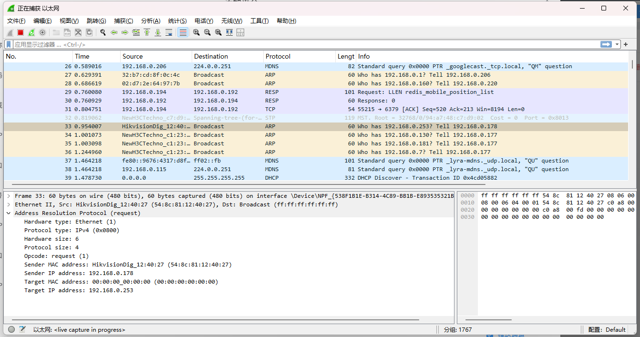Image resolution: width=640 pixels, height=337 pixels.
Task: Collapse the Address Resolution Protocol section
Action: [x=9, y=213]
